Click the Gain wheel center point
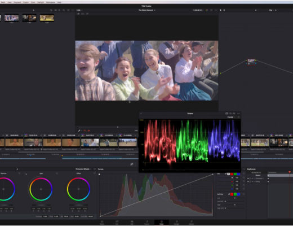This screenshot has width=293, height=226. click(41, 189)
